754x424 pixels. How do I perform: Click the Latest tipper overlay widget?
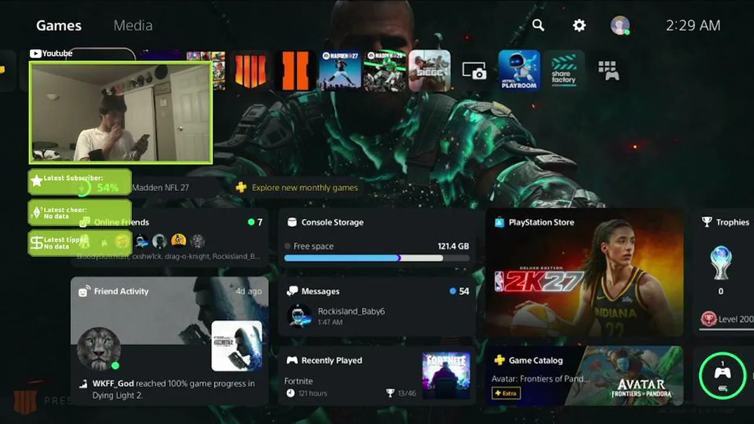pos(80,243)
